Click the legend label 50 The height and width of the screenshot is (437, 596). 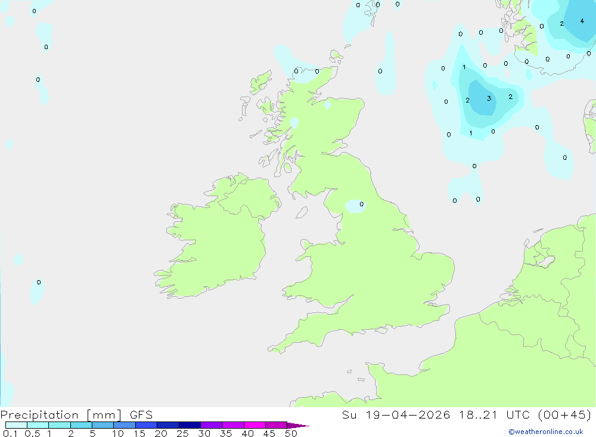[291, 433]
